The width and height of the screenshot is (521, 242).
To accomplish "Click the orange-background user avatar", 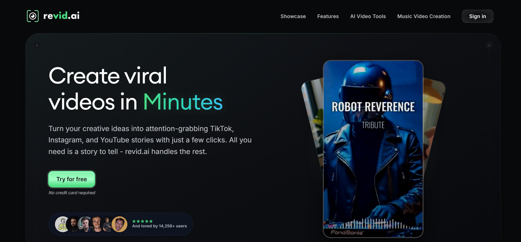I will 120,224.
